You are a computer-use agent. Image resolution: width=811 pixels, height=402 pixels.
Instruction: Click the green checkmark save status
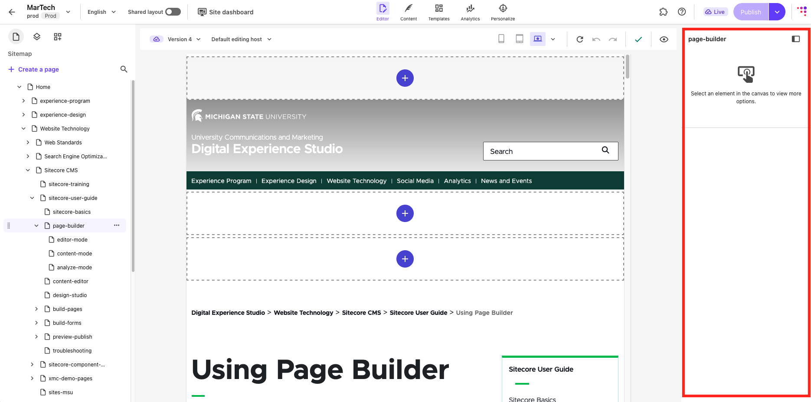pyautogui.click(x=638, y=39)
